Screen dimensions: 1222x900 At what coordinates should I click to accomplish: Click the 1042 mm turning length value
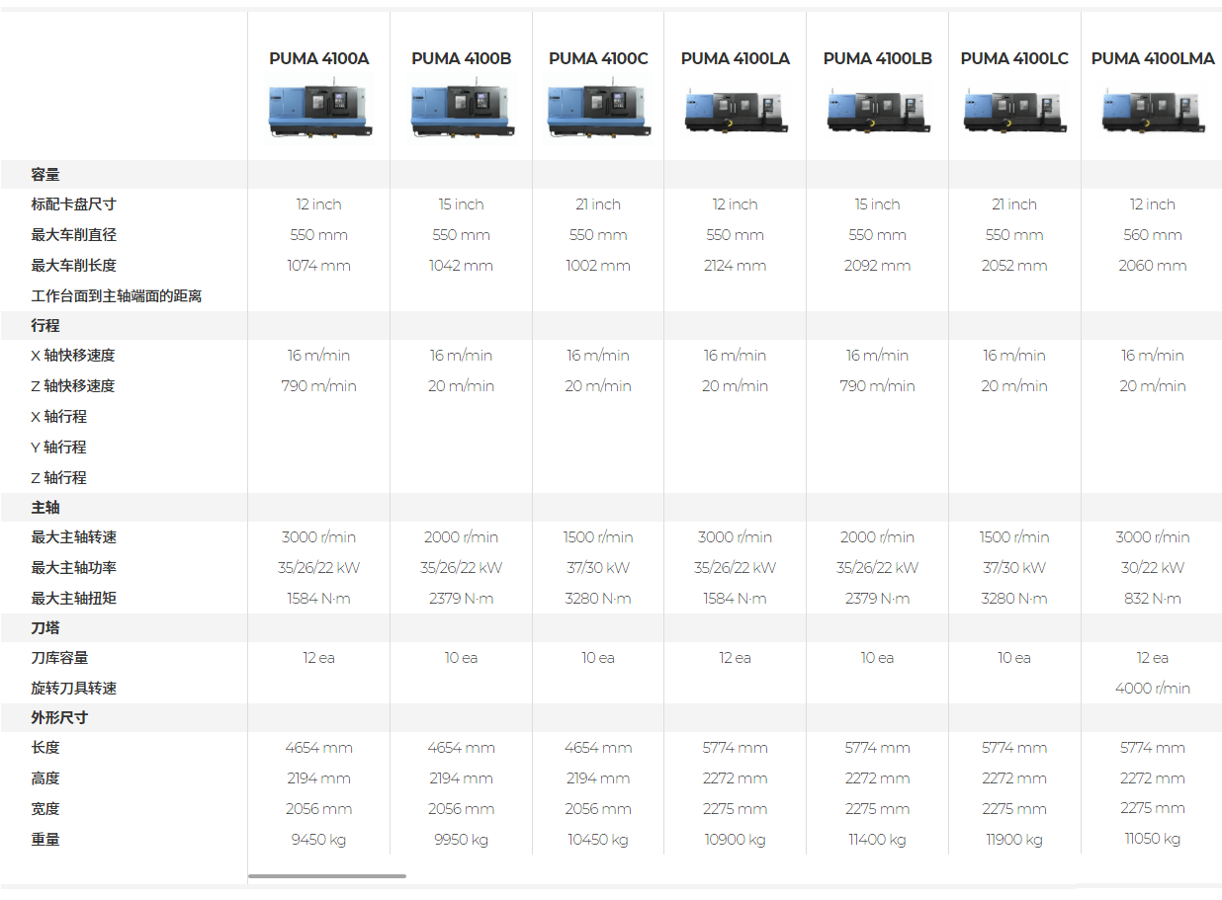pyautogui.click(x=462, y=266)
